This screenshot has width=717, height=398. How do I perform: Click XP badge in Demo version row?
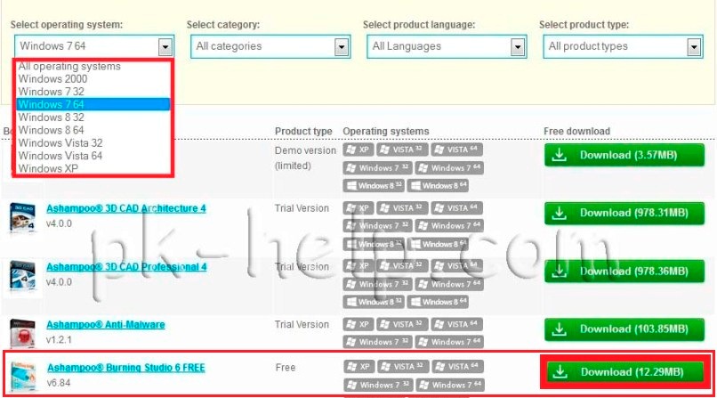pyautogui.click(x=358, y=150)
